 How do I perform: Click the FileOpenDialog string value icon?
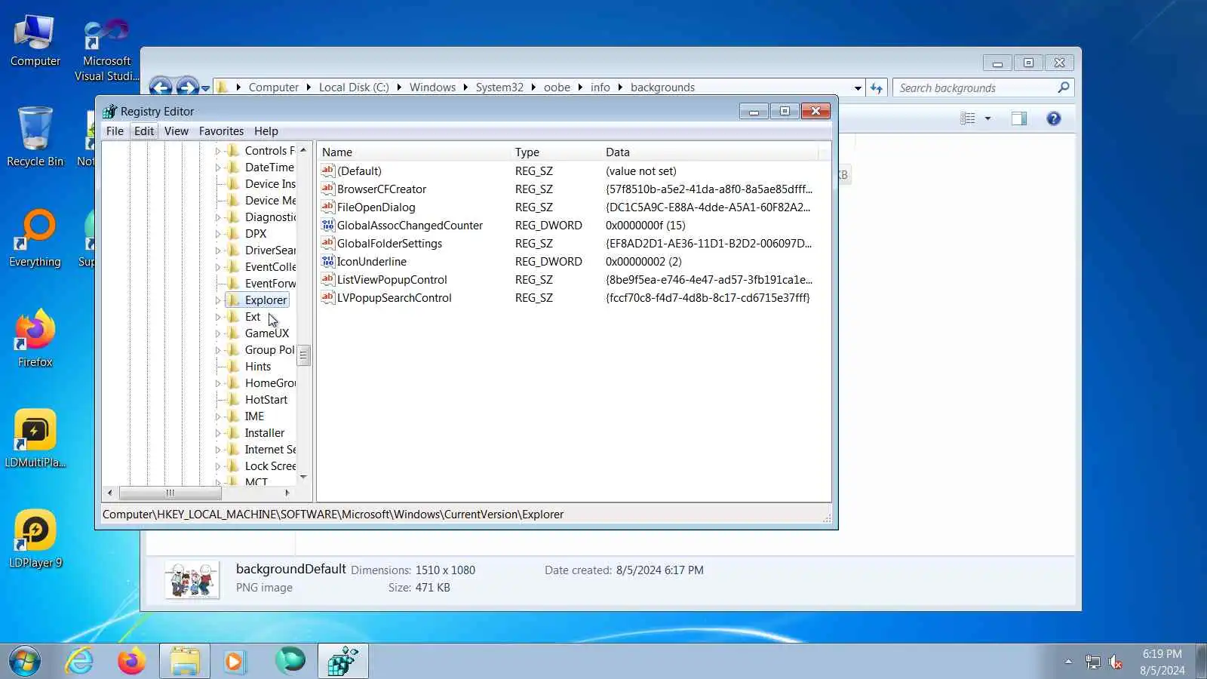tap(327, 207)
